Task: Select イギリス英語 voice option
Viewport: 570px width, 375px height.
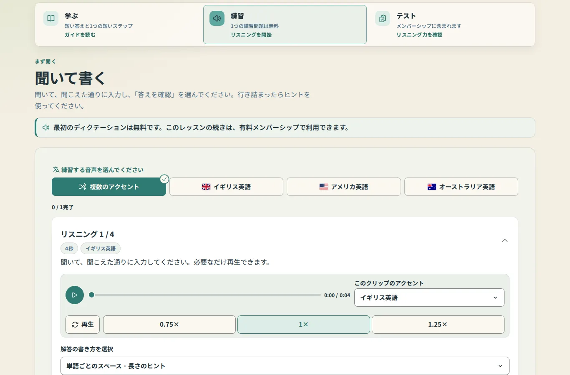Action: [226, 187]
